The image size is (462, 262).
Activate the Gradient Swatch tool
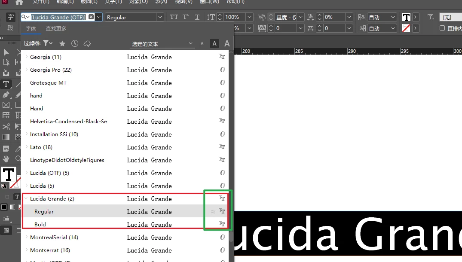pos(6,137)
